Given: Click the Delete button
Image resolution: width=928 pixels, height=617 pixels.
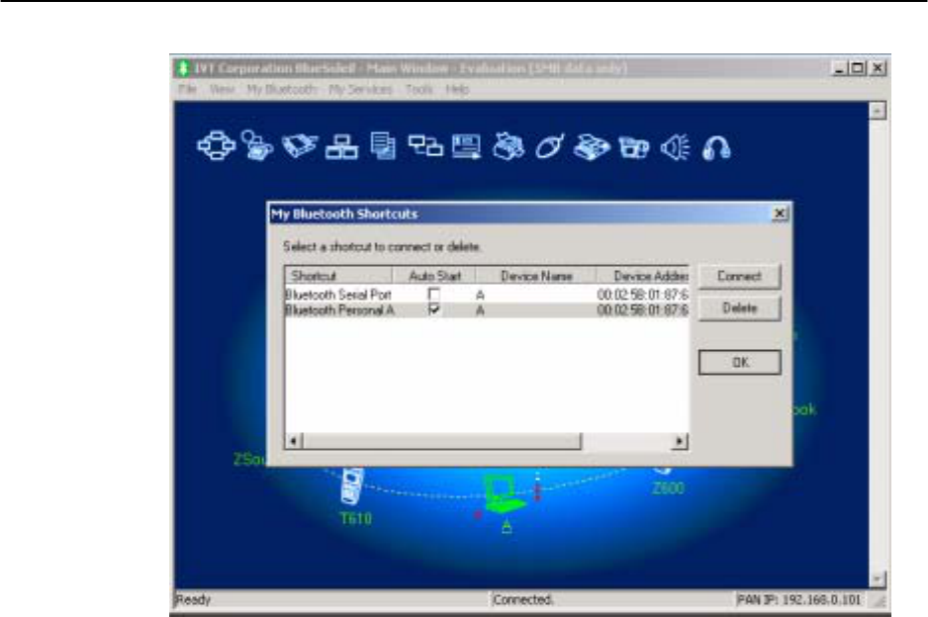Looking at the screenshot, I should point(739,308).
